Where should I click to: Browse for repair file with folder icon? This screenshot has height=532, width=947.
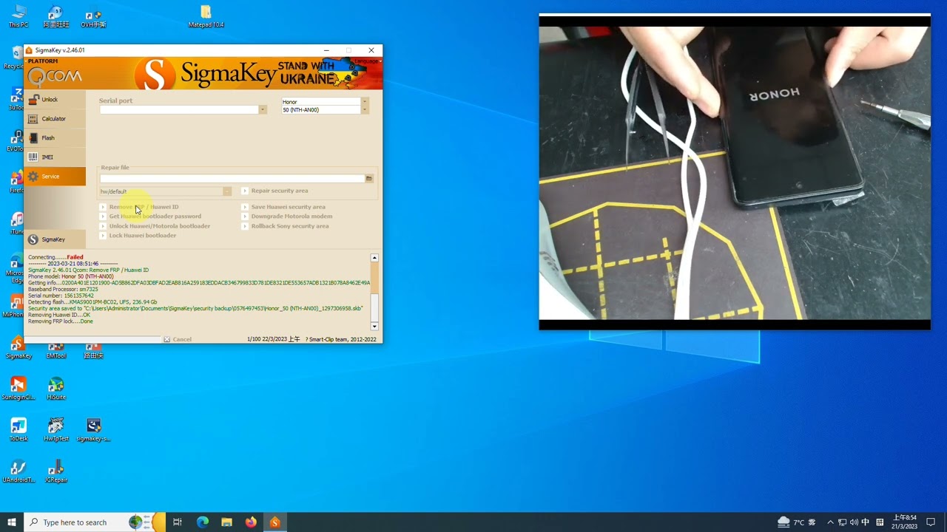point(369,179)
